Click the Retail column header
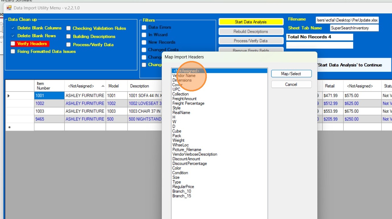This screenshot has width=392, height=219. pyautogui.click(x=329, y=86)
